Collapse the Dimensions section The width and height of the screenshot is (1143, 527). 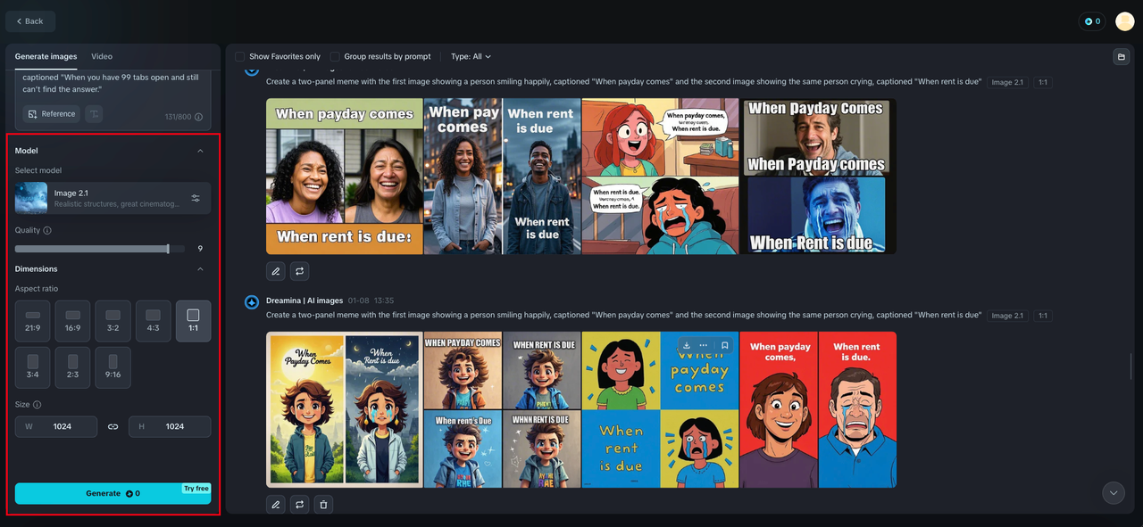pyautogui.click(x=200, y=268)
